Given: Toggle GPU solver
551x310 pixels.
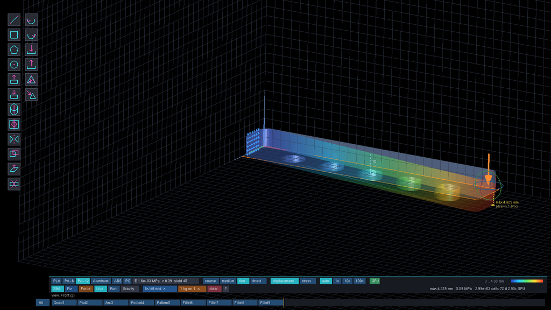Looking at the screenshot, I should click(x=375, y=281).
